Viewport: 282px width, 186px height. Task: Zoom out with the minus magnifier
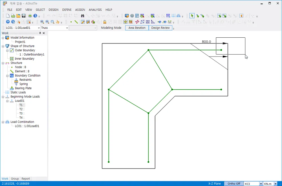47,22
